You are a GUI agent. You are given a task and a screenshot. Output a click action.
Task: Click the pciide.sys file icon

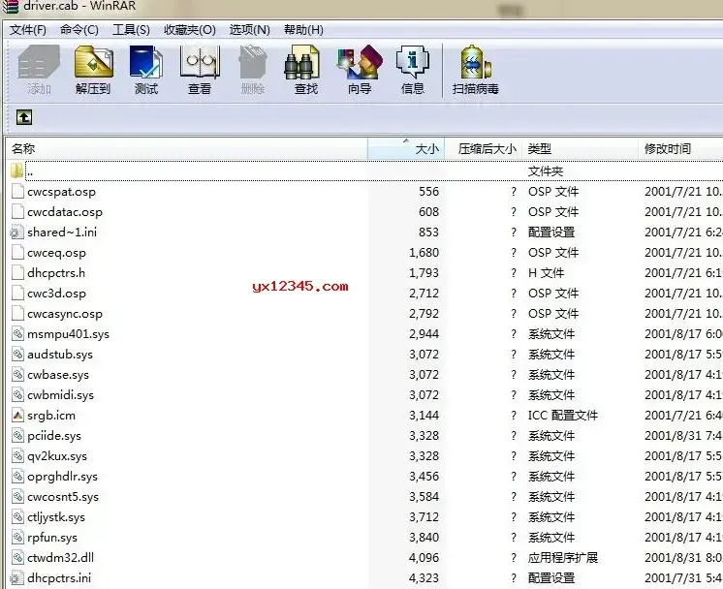pos(17,436)
